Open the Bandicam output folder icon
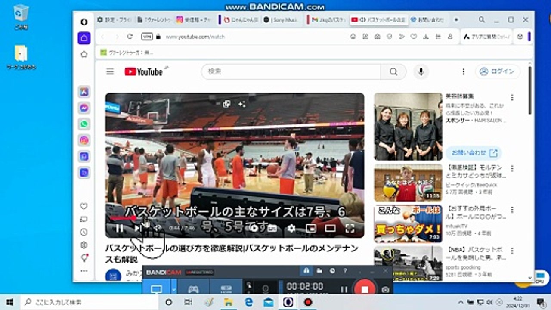 click(319, 271)
